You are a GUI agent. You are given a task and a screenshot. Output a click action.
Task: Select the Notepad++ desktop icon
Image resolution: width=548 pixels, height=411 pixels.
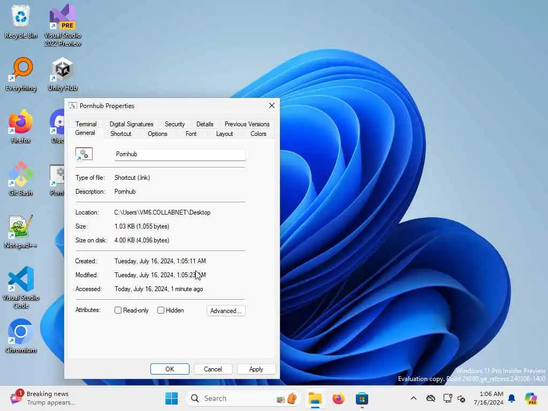pos(21,231)
